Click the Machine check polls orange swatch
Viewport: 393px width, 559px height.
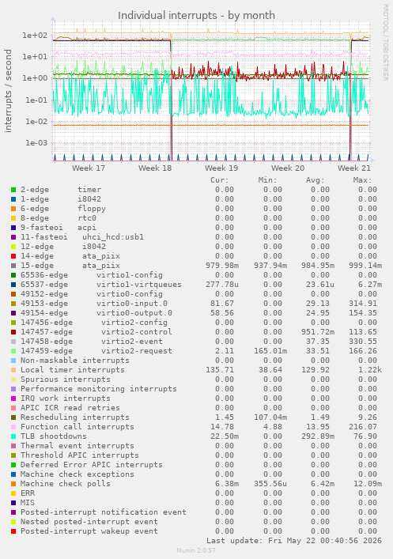(x=13, y=484)
